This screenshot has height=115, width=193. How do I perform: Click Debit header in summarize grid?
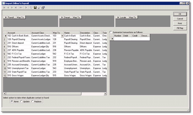coord(127,36)
